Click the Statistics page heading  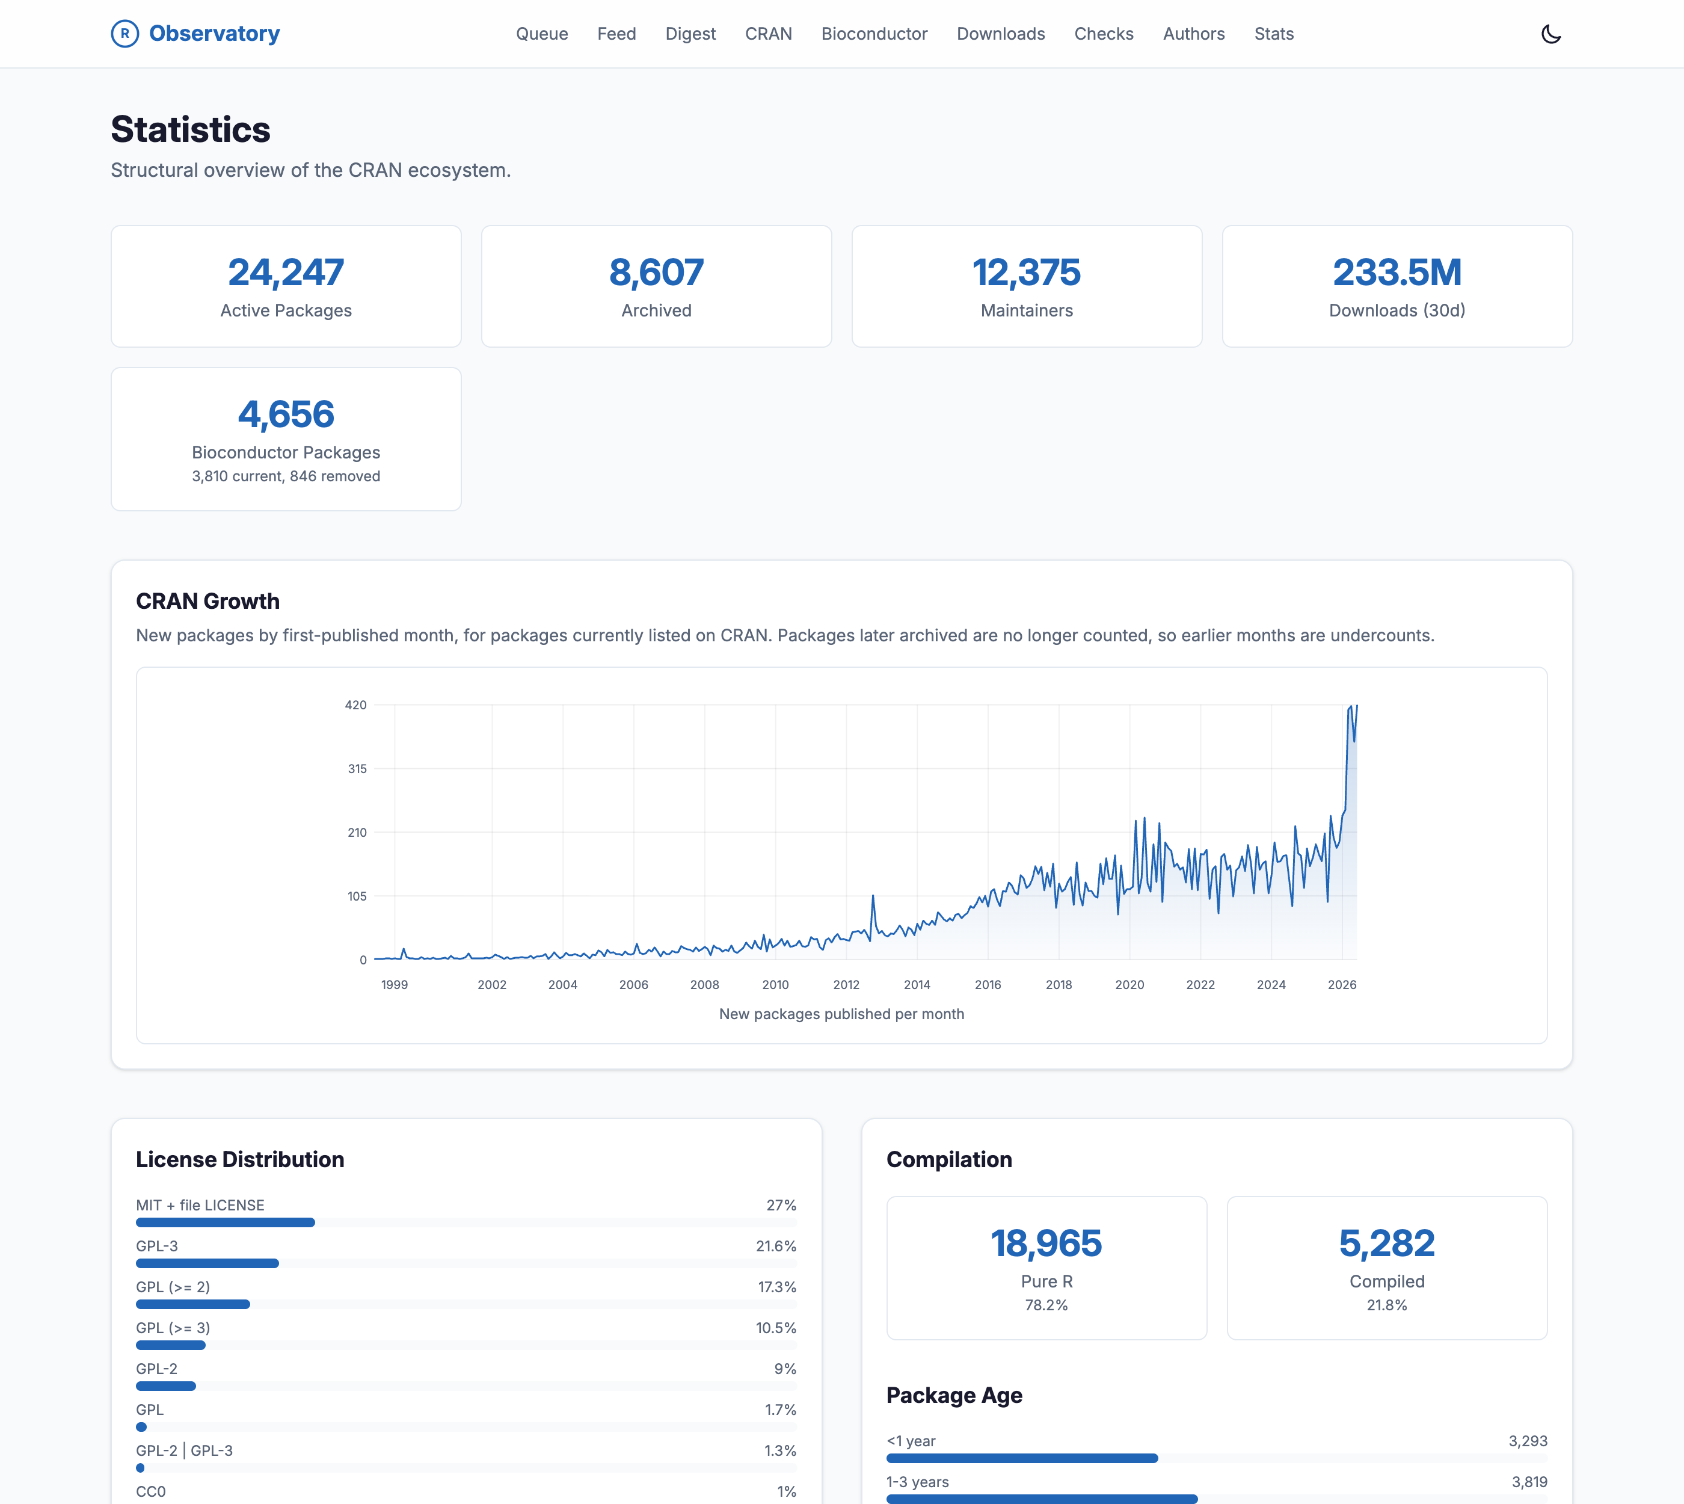[191, 130]
